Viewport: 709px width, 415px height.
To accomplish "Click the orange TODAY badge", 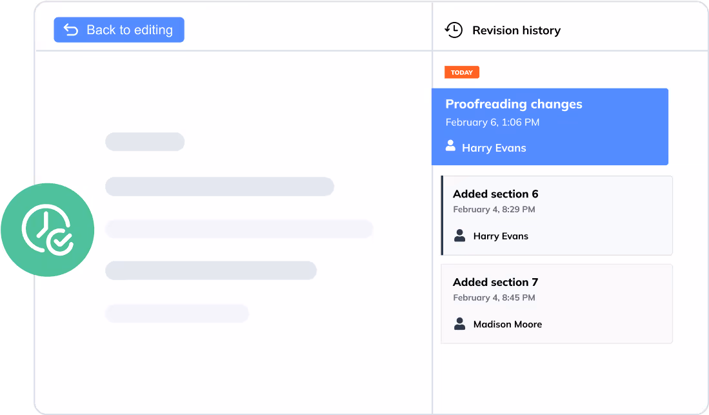I will click(x=461, y=72).
